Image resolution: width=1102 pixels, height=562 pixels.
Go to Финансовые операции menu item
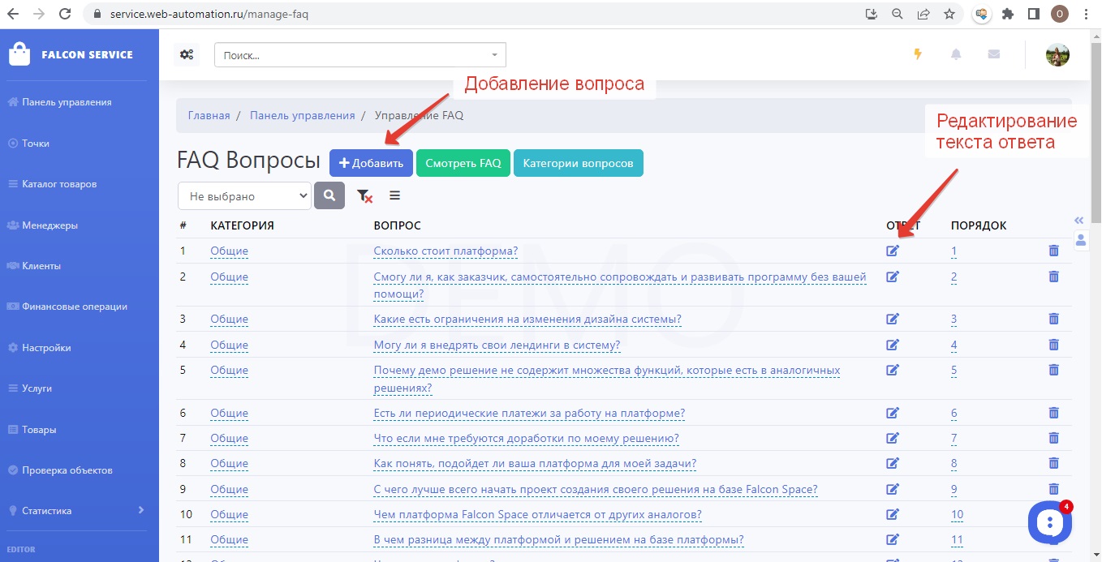(x=74, y=307)
